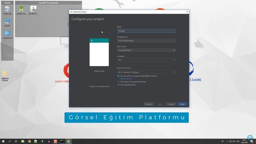Click the TUR keyboard language indicator
This screenshot has width=256, height=144.
click(238, 141)
